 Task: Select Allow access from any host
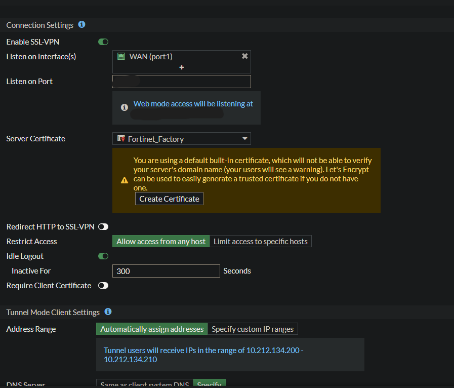pos(161,242)
